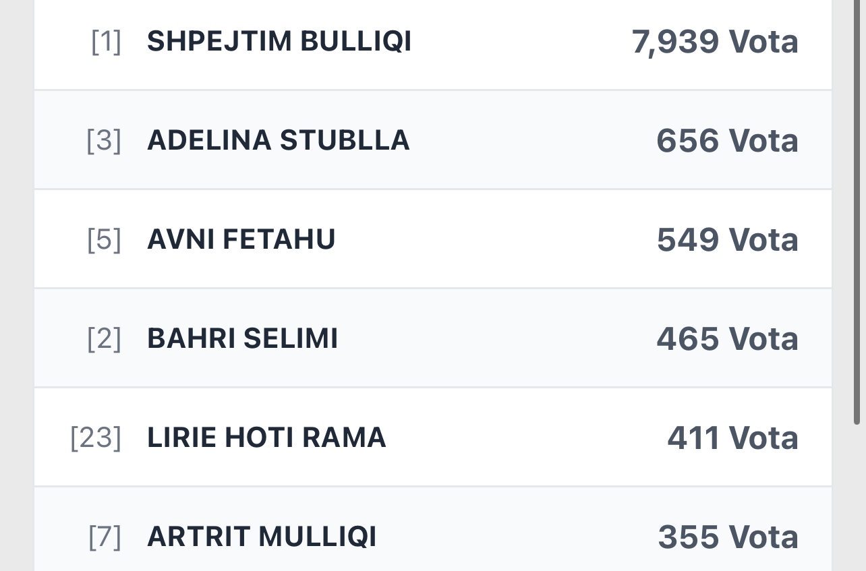Click the scrollbar track below the thumb
Image resolution: width=866 pixels, height=571 pixels.
(857, 499)
